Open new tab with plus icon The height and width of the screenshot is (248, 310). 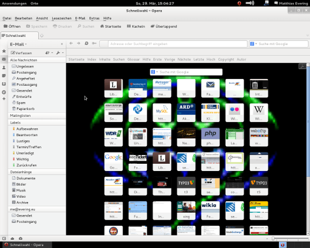coord(42,36)
